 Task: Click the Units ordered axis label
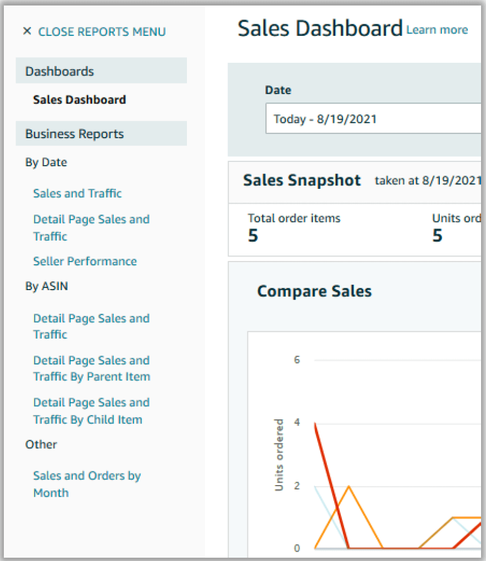point(279,455)
